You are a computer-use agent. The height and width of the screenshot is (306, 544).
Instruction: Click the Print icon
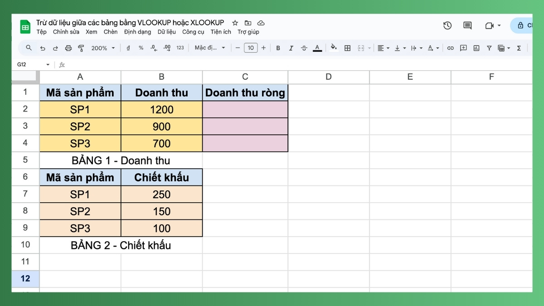coord(68,48)
